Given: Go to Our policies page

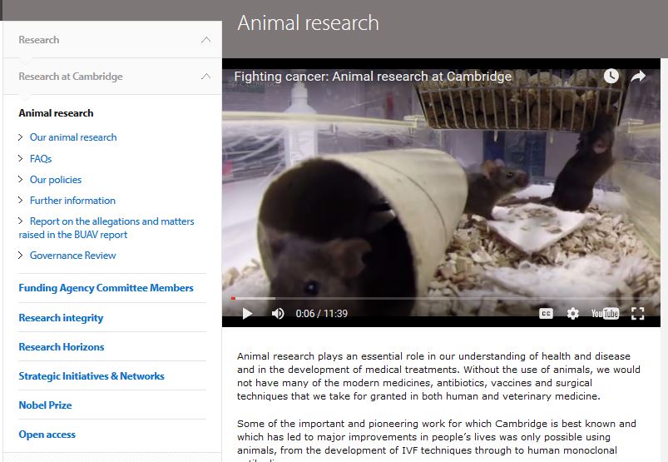Looking at the screenshot, I should click(x=56, y=179).
